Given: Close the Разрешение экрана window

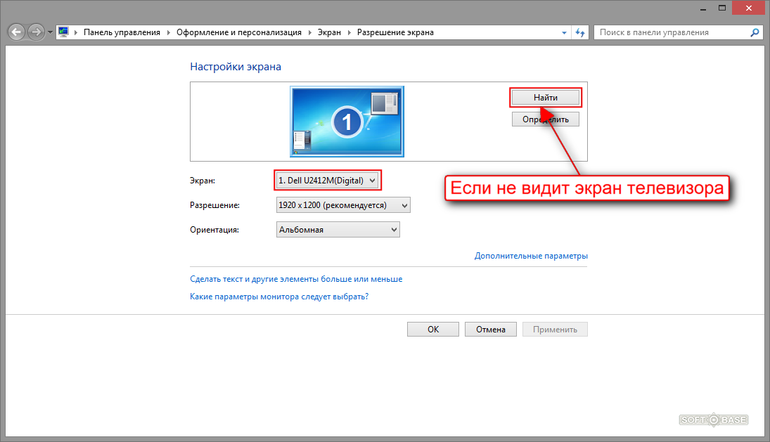Looking at the screenshot, I should pyautogui.click(x=748, y=8).
